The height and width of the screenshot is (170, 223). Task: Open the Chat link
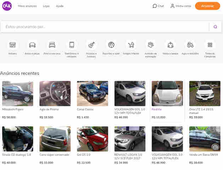point(158,6)
